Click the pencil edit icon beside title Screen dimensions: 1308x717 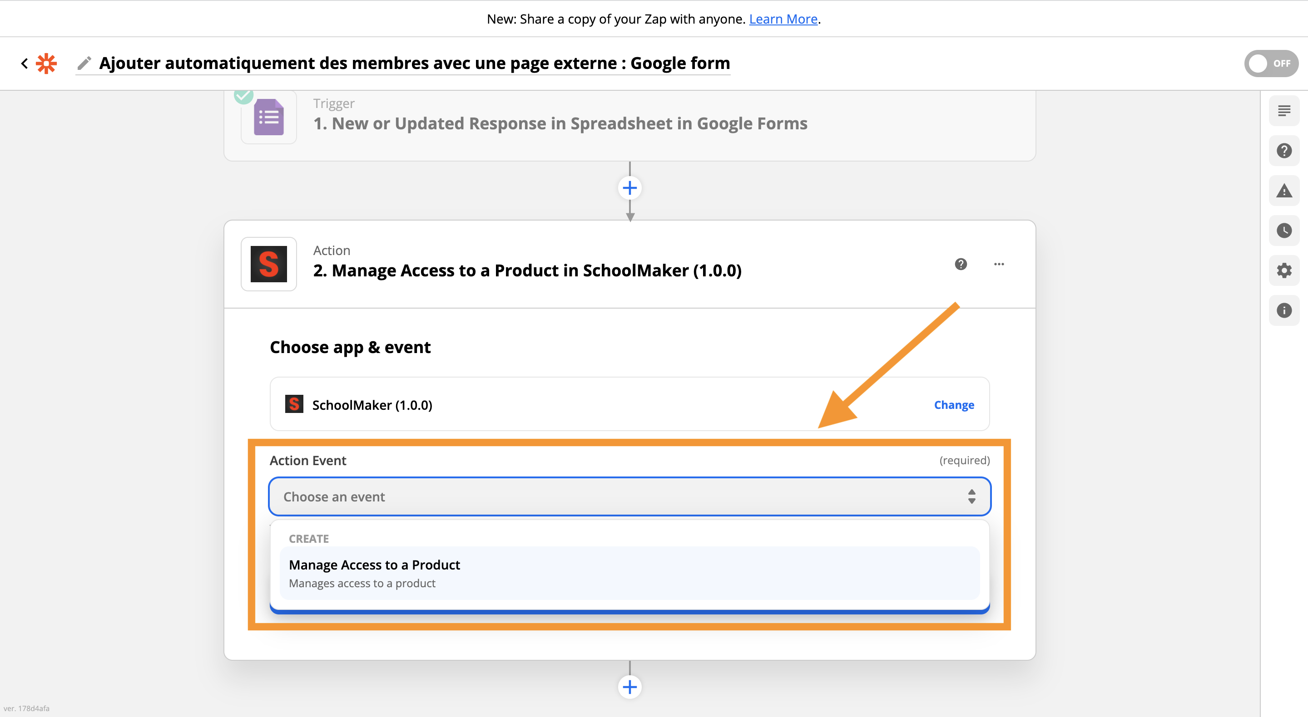(x=84, y=64)
